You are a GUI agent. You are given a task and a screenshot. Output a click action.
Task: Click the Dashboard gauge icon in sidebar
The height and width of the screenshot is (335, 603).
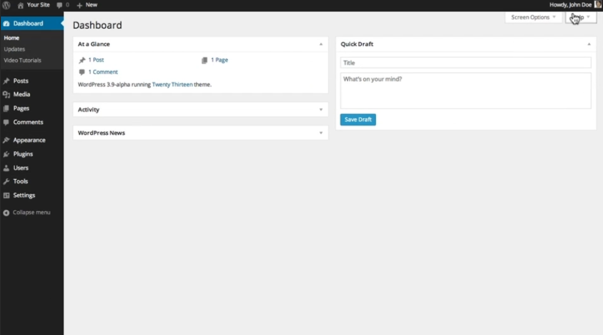(6, 24)
